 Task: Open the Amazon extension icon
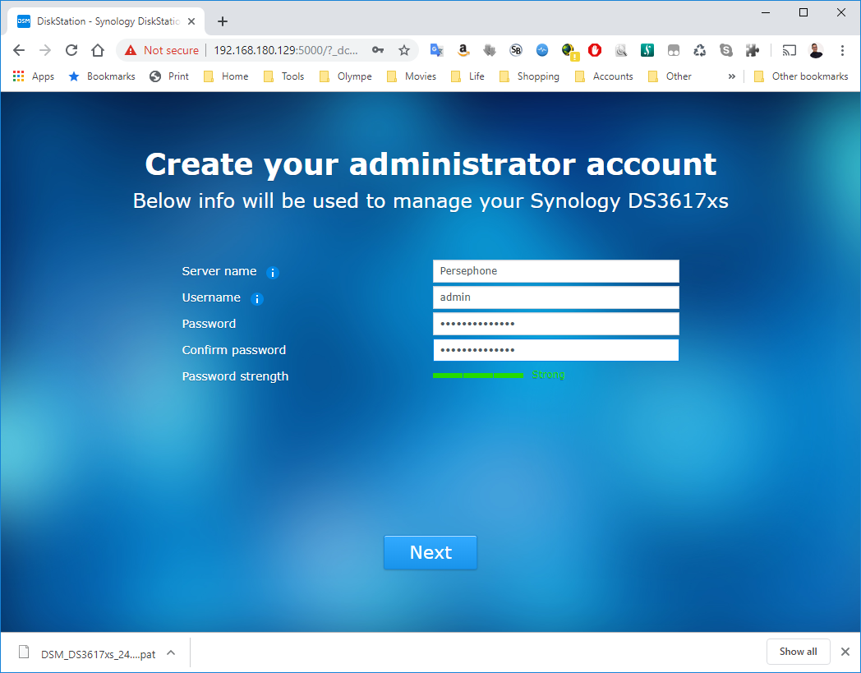point(463,51)
